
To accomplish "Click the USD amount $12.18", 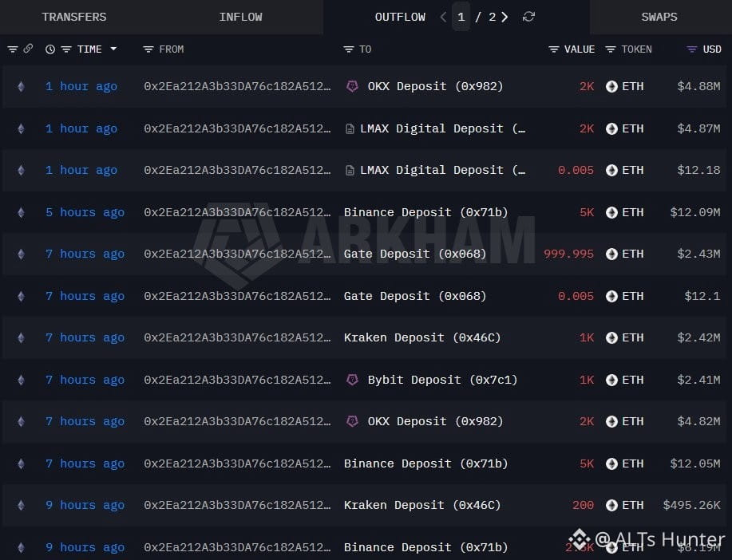I will [698, 171].
